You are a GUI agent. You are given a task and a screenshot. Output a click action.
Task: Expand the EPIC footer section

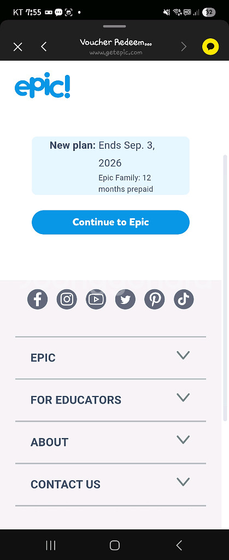(x=110, y=358)
